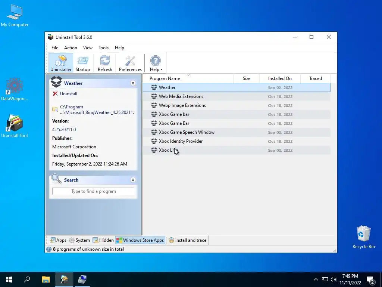Open the Uninstaller toolbar section
Screen dimensions: 382x287
pos(61,63)
